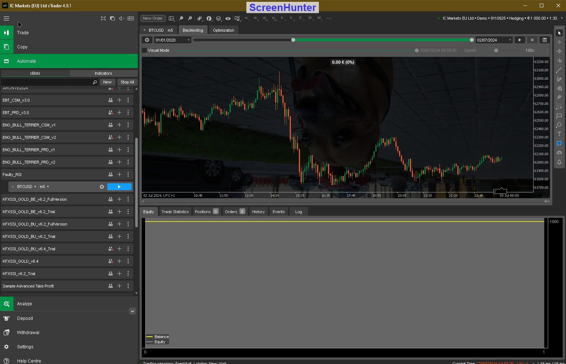Select m1 timeframe in toolbar

[x=247, y=18]
